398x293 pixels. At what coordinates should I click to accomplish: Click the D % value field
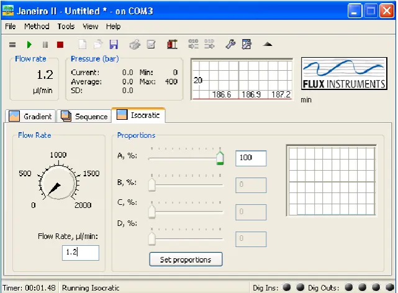coord(251,239)
